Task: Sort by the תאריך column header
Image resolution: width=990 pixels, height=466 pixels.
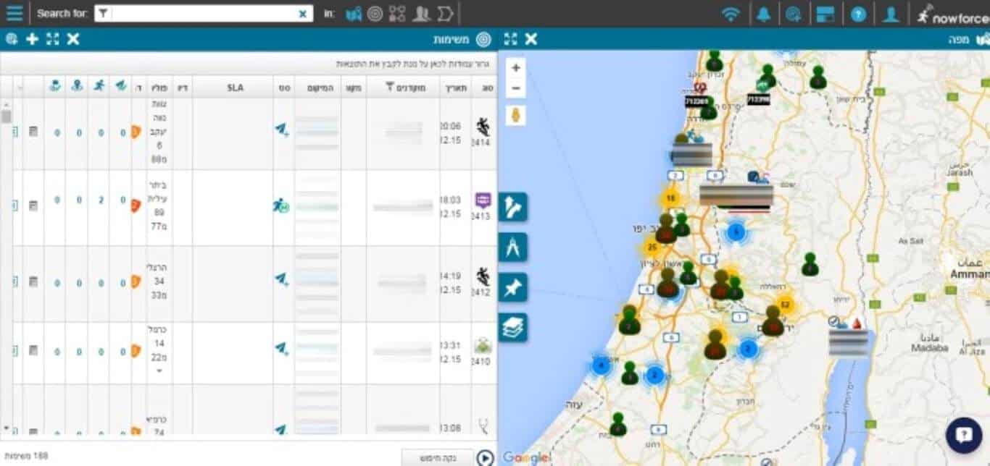Action: pyautogui.click(x=454, y=88)
